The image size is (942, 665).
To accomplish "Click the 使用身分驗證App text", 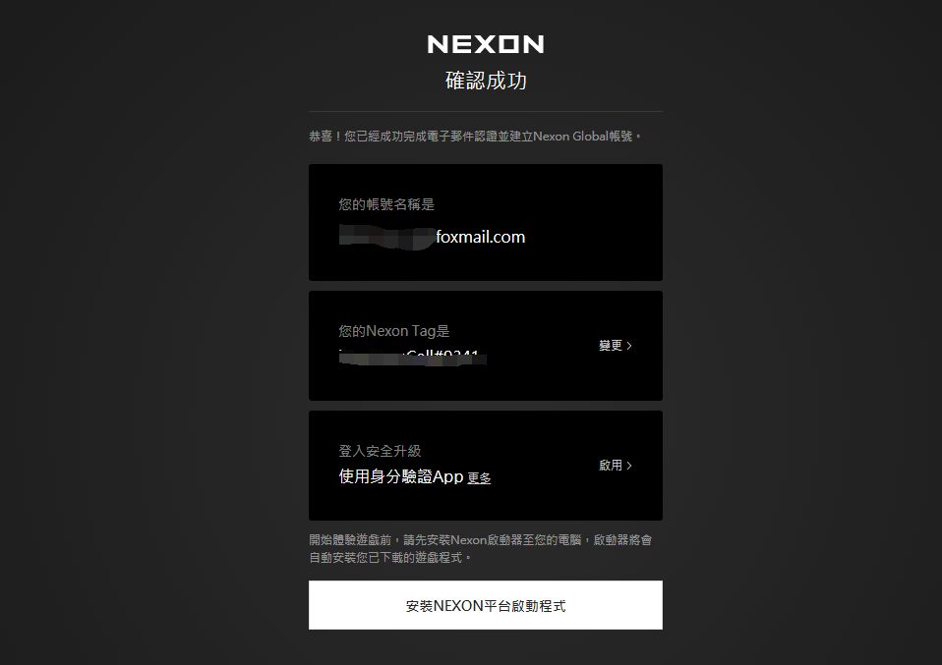I will click(x=401, y=476).
